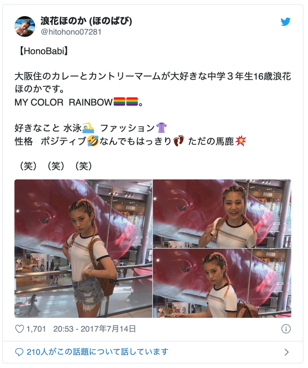Open the large left photo with backpack
The height and width of the screenshot is (368, 308).
click(83, 249)
